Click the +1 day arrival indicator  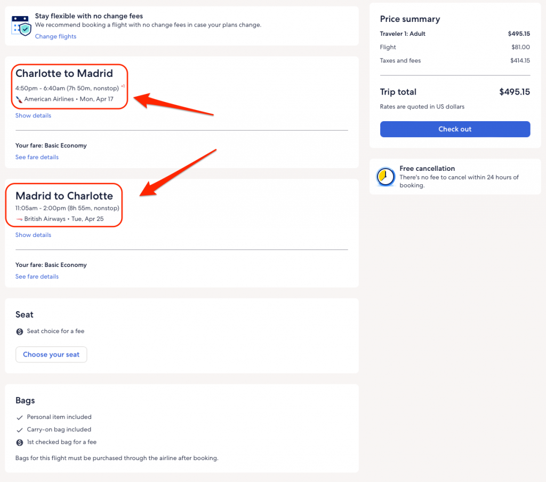point(123,86)
